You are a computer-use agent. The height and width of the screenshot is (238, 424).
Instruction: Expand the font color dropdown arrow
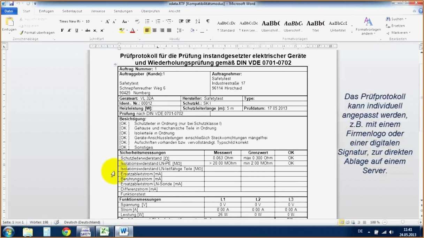(138, 31)
